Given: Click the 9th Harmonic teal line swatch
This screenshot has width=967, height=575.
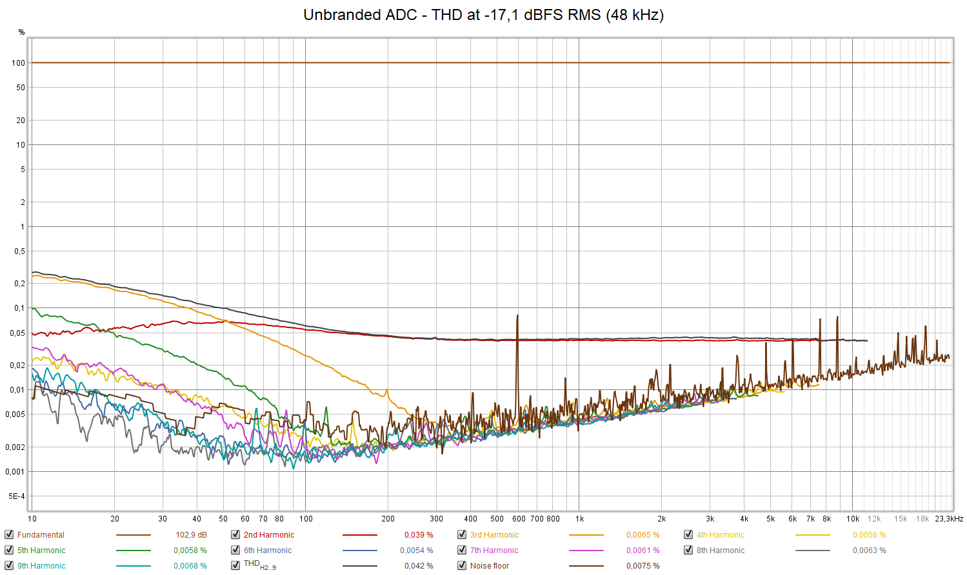Looking at the screenshot, I should pyautogui.click(x=134, y=566).
